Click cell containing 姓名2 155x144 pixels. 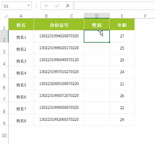click(21, 48)
